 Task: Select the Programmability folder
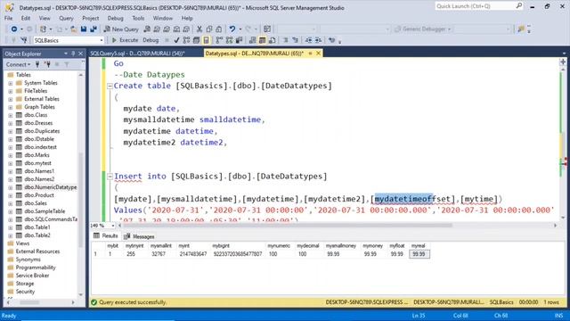click(36, 267)
